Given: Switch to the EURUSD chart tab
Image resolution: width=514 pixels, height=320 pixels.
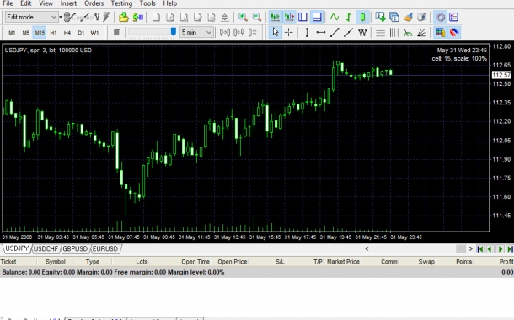Looking at the screenshot, I should click(104, 249).
